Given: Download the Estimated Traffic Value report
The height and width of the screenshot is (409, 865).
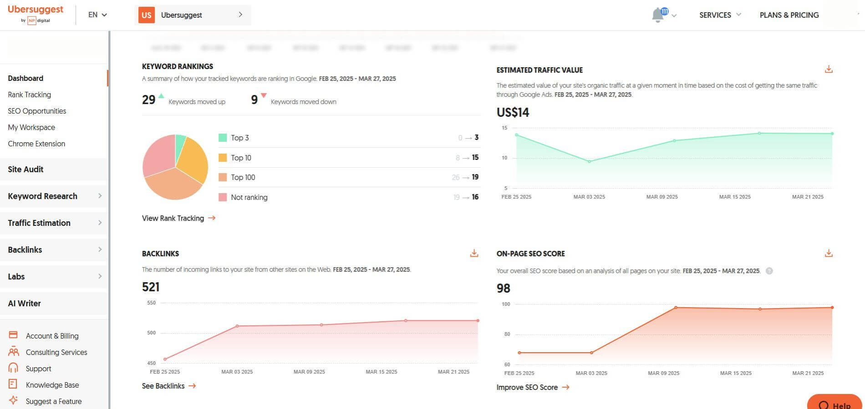Looking at the screenshot, I should 829,69.
